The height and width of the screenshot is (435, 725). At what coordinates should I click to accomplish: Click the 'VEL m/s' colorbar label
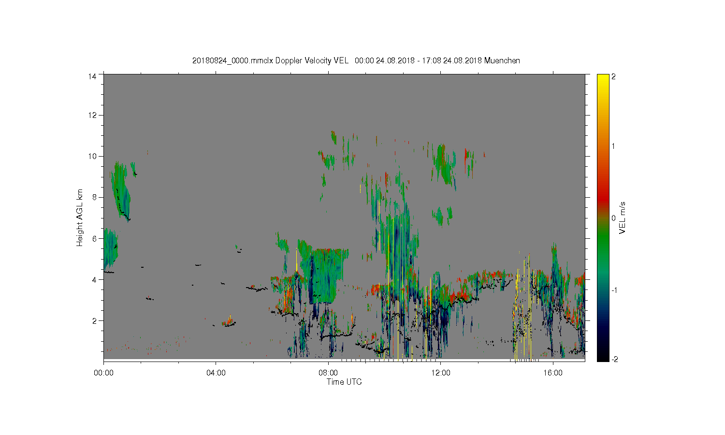[623, 217]
